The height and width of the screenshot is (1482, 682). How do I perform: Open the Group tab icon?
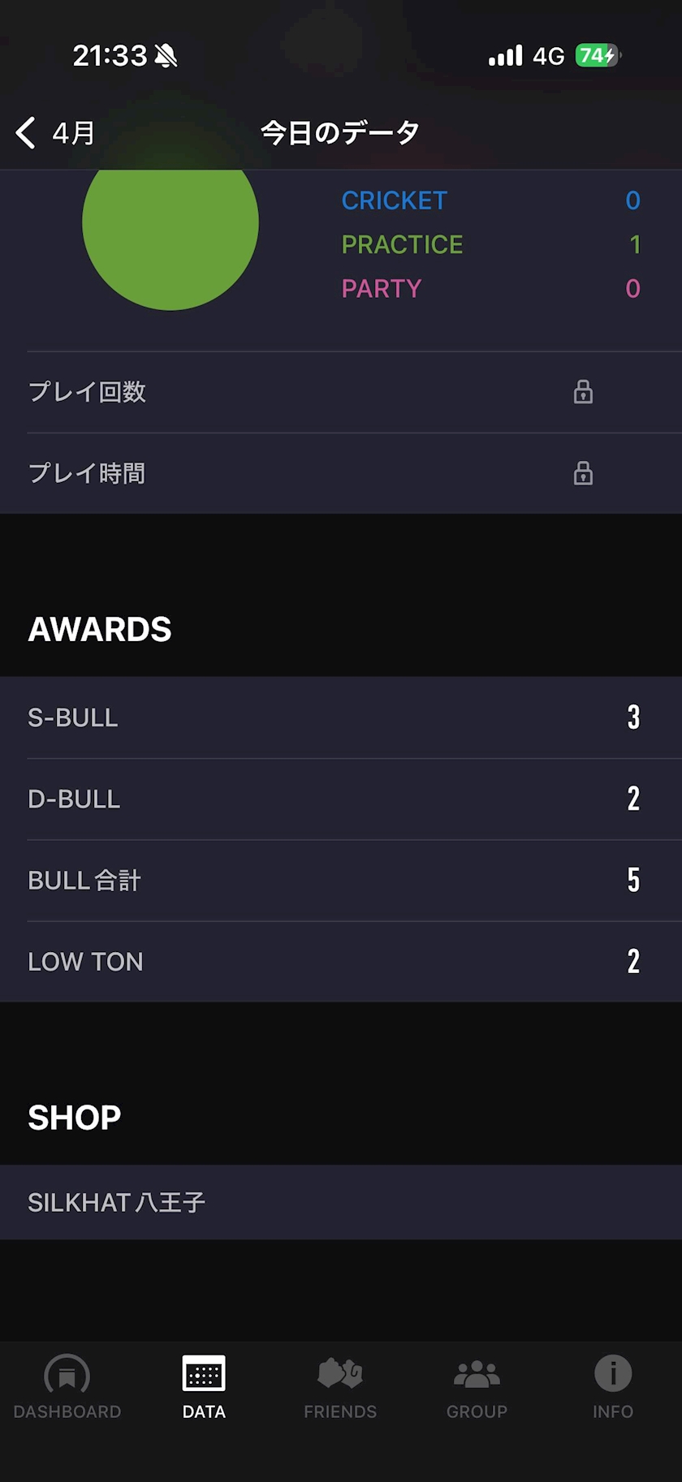pyautogui.click(x=477, y=1374)
